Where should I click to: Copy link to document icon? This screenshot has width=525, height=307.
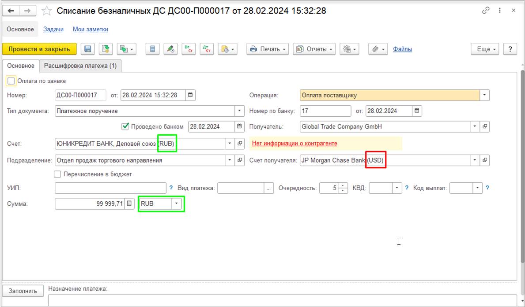coord(486,11)
